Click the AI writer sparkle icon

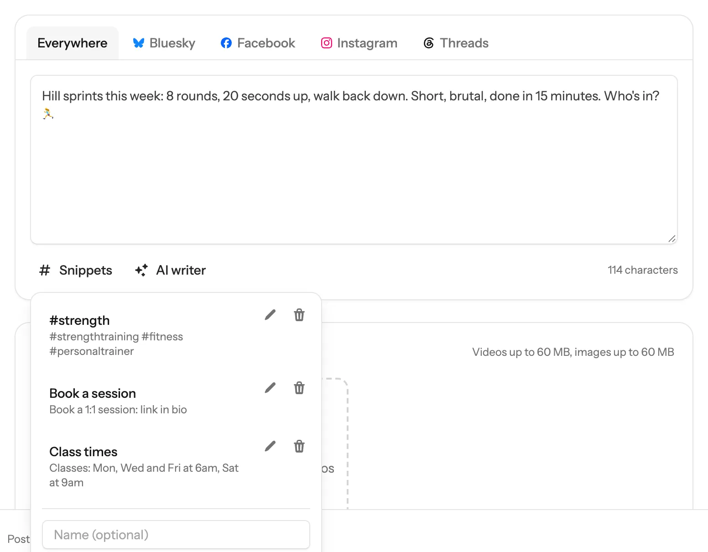pyautogui.click(x=141, y=270)
